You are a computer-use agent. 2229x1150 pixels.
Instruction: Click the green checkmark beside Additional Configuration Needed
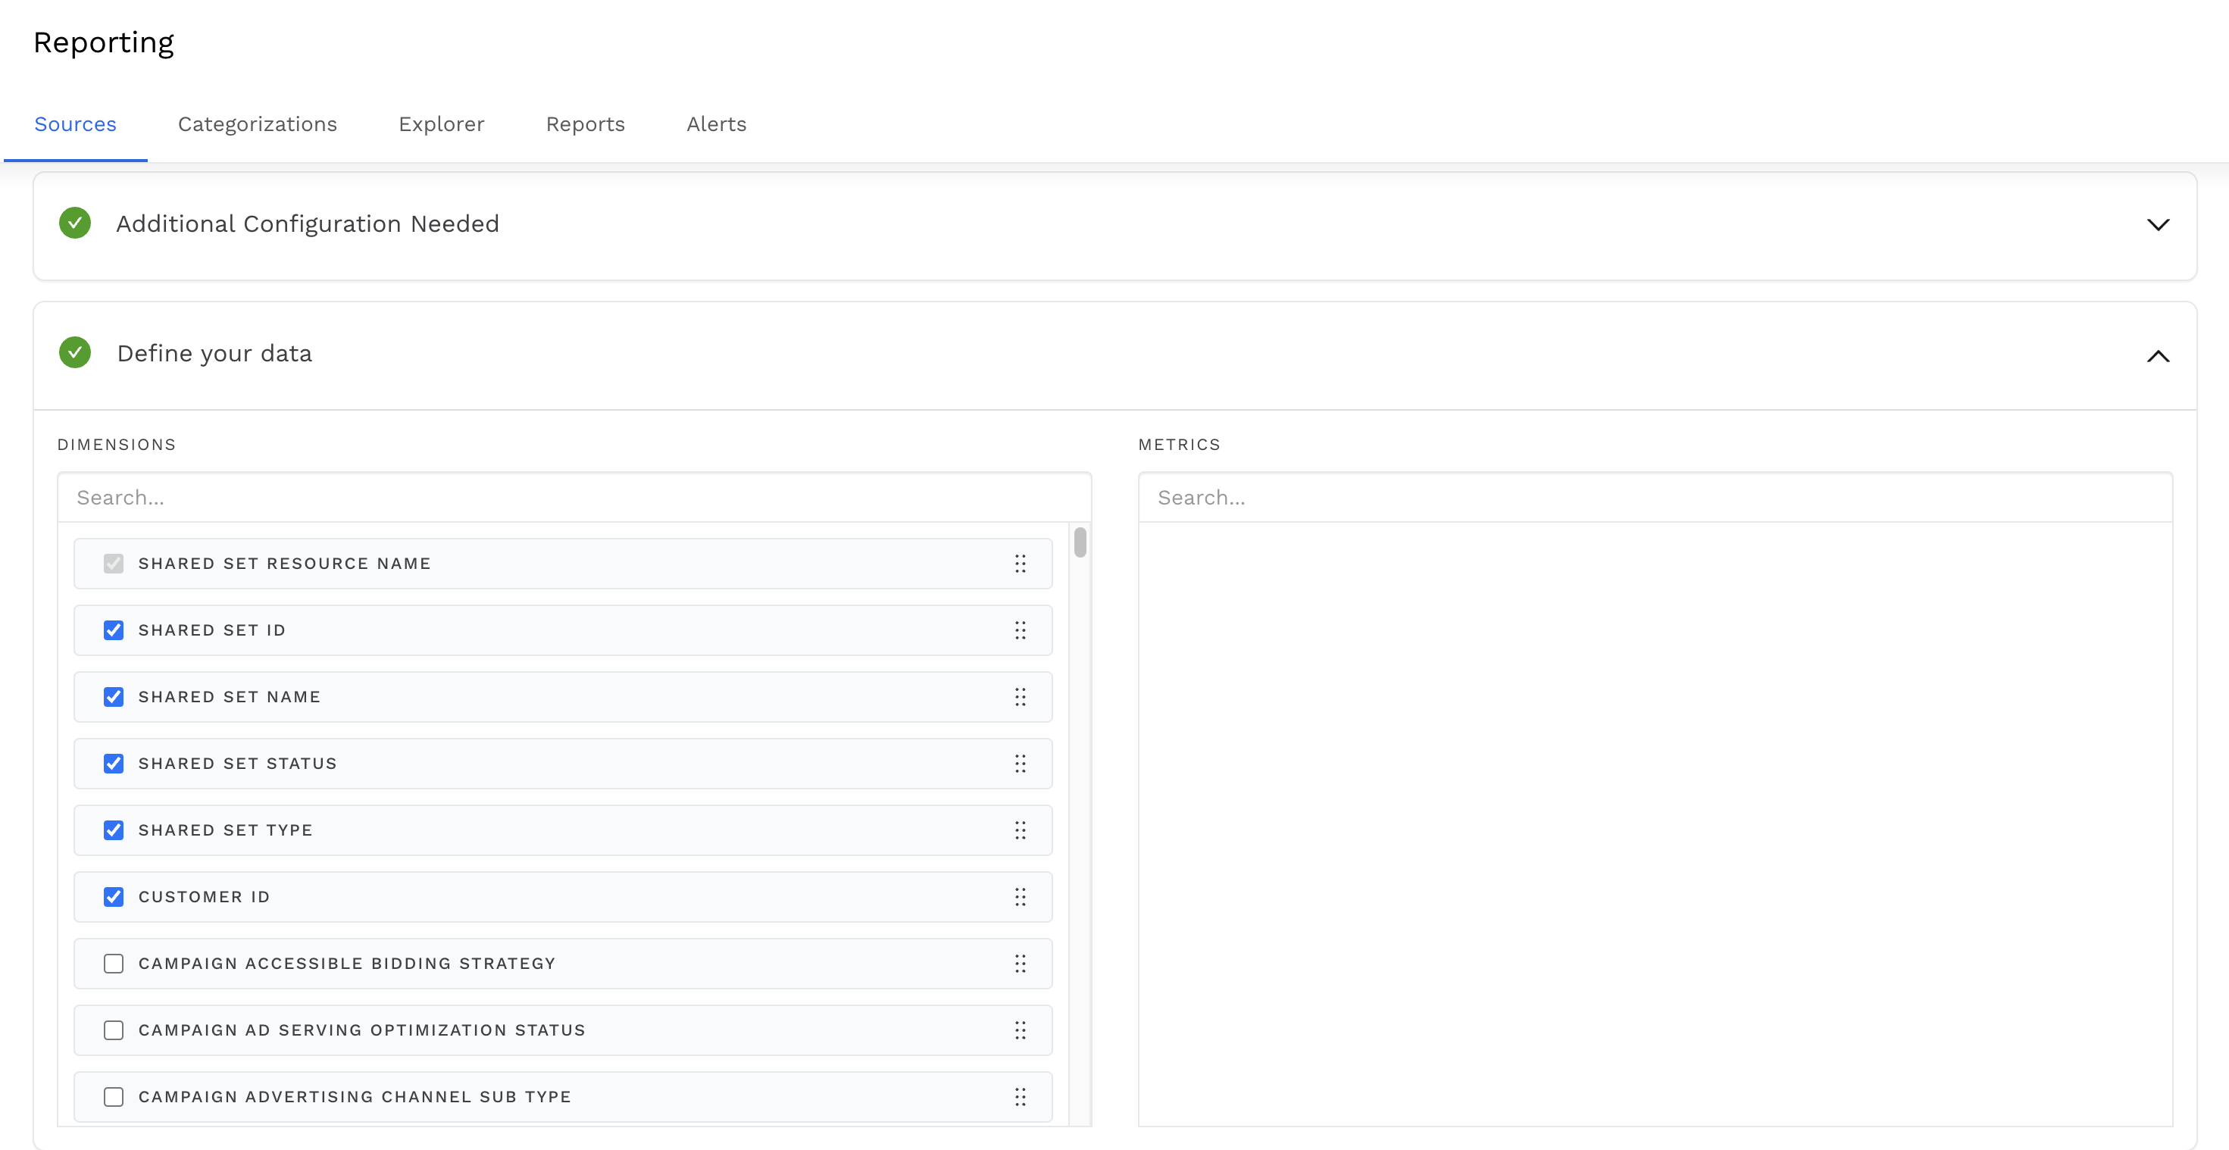pos(74,223)
